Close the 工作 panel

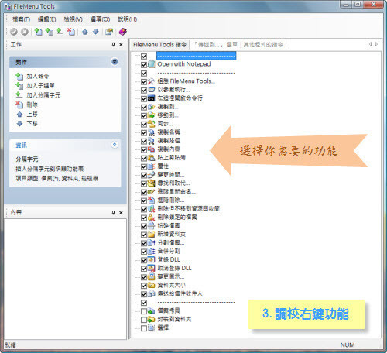(121, 45)
